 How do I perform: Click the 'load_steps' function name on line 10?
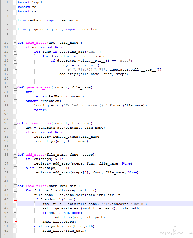tap(36, 43)
